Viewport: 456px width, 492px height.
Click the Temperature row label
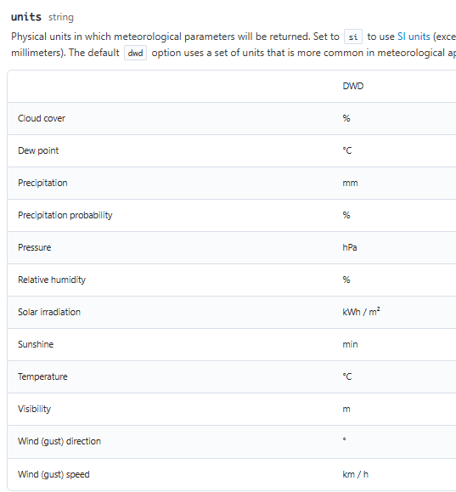[x=42, y=376]
